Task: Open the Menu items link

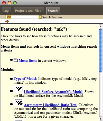Action: pos(28,60)
